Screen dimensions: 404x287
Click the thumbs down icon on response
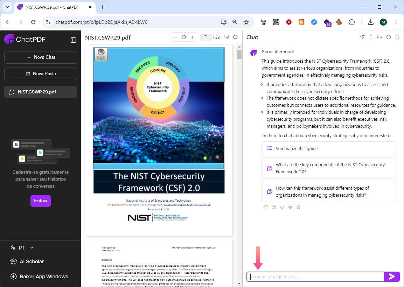(x=282, y=207)
